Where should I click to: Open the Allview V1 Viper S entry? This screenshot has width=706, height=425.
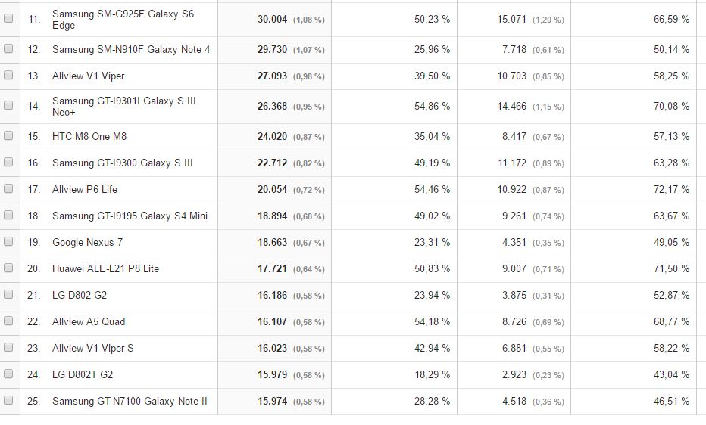tap(92, 348)
